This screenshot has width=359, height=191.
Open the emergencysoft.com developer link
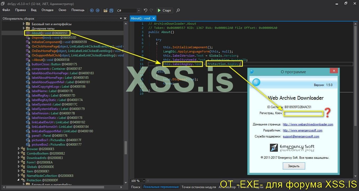[302, 130]
